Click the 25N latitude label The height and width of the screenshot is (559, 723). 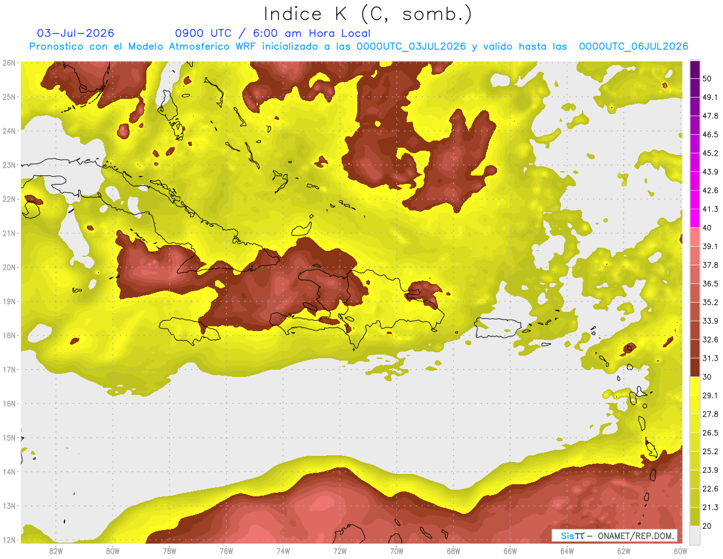(x=9, y=96)
